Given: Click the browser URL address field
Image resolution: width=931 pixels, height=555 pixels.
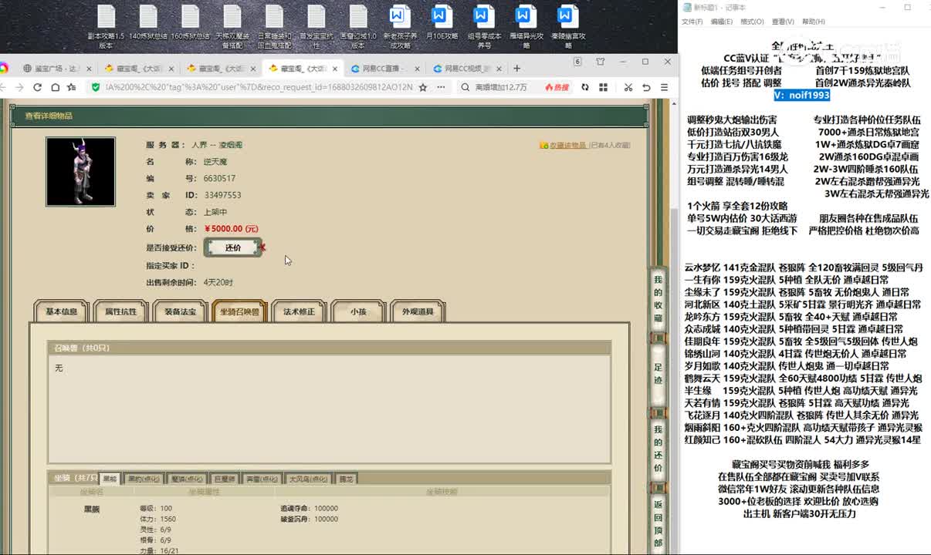Looking at the screenshot, I should 259,87.
